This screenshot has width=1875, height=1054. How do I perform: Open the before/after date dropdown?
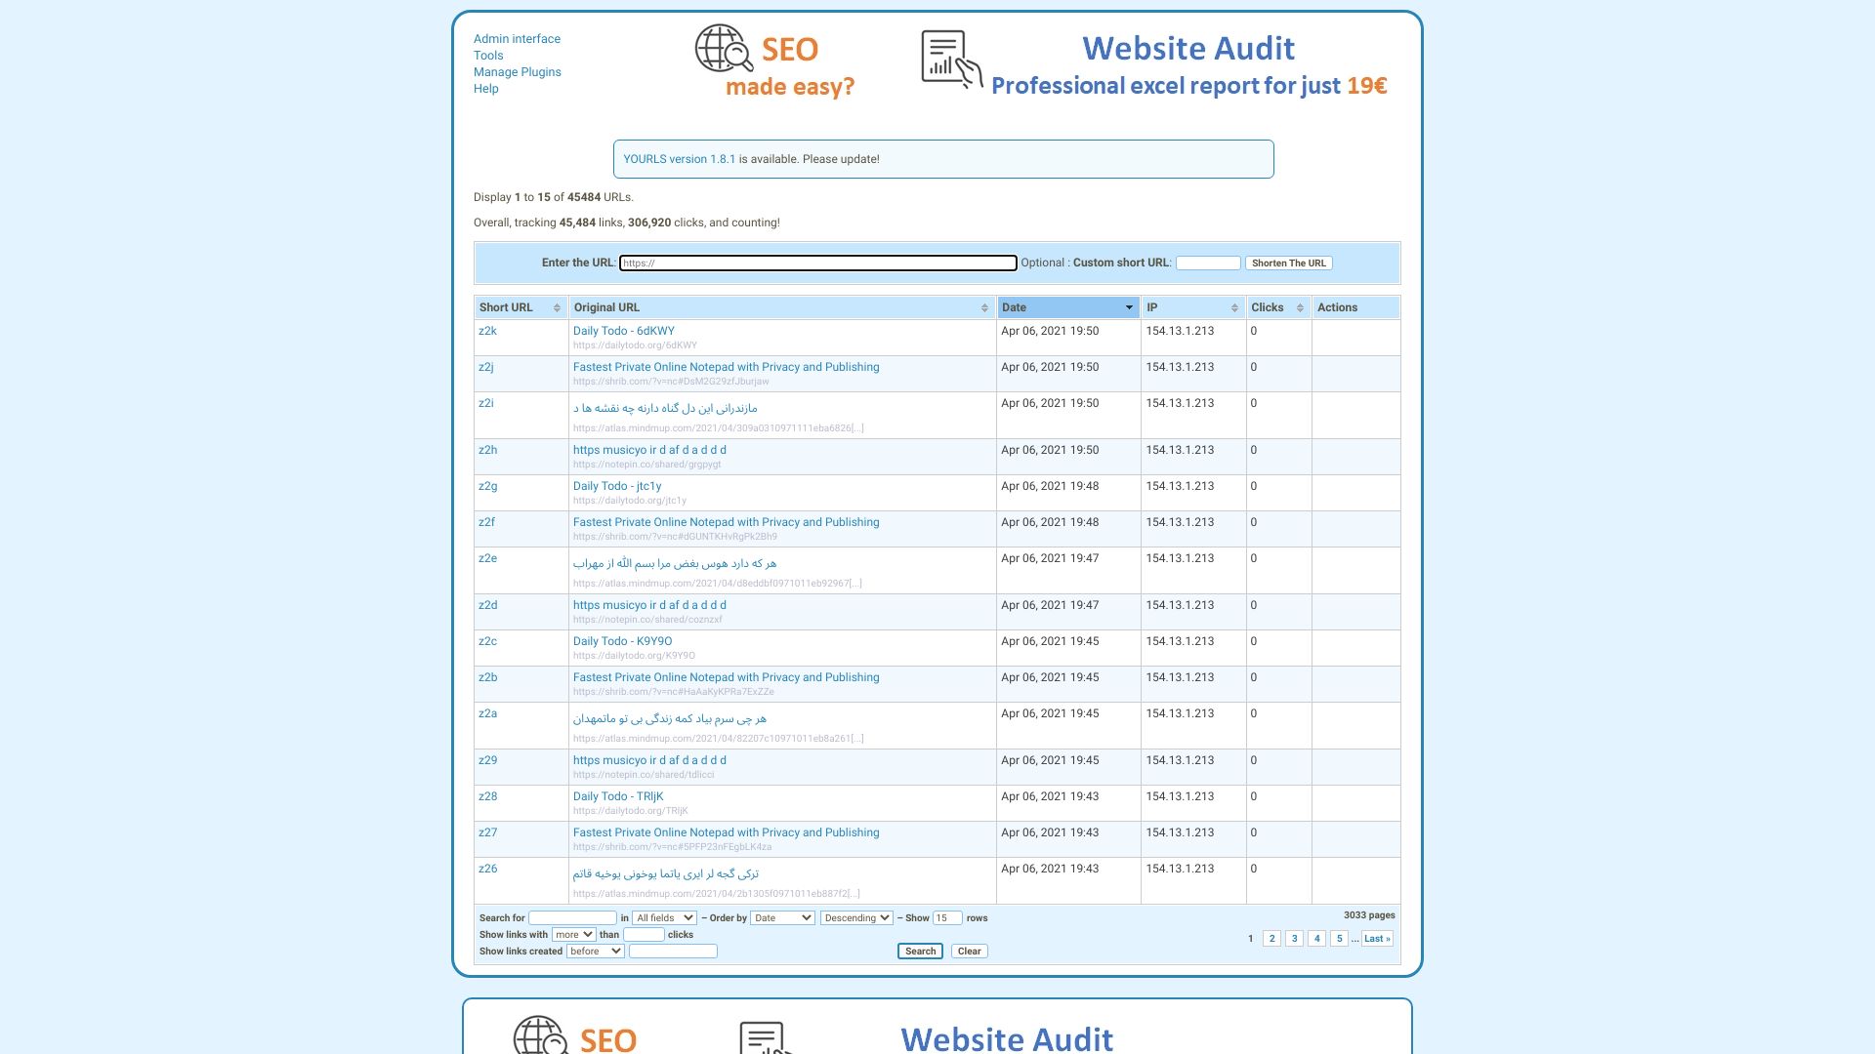click(x=595, y=952)
